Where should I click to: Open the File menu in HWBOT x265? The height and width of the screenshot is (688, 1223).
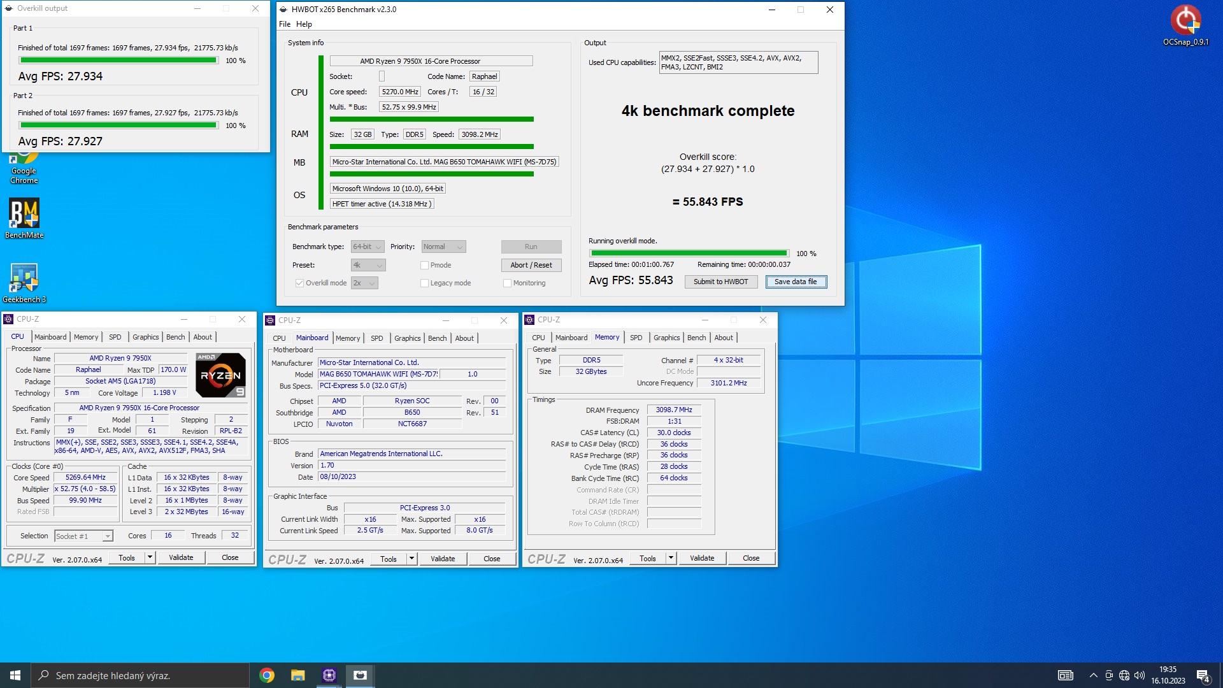pos(285,24)
